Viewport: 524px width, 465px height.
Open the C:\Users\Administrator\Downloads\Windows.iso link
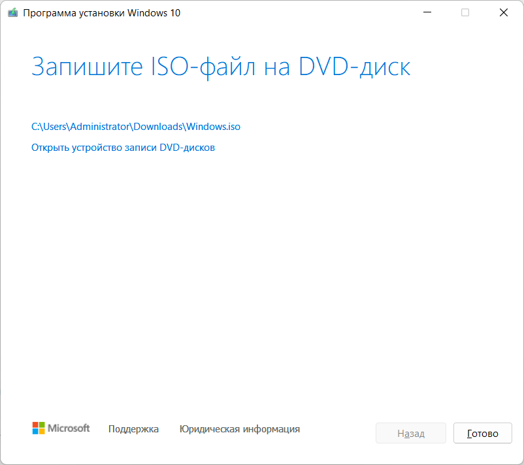pyautogui.click(x=136, y=127)
